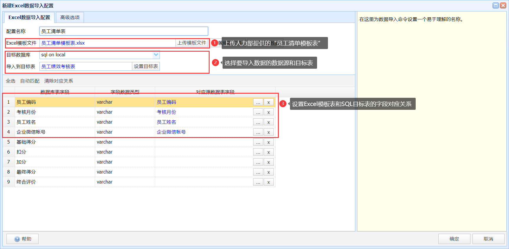Maximize the dialog with the restore icon
Screen dimensions: 509x249
coord(496,5)
